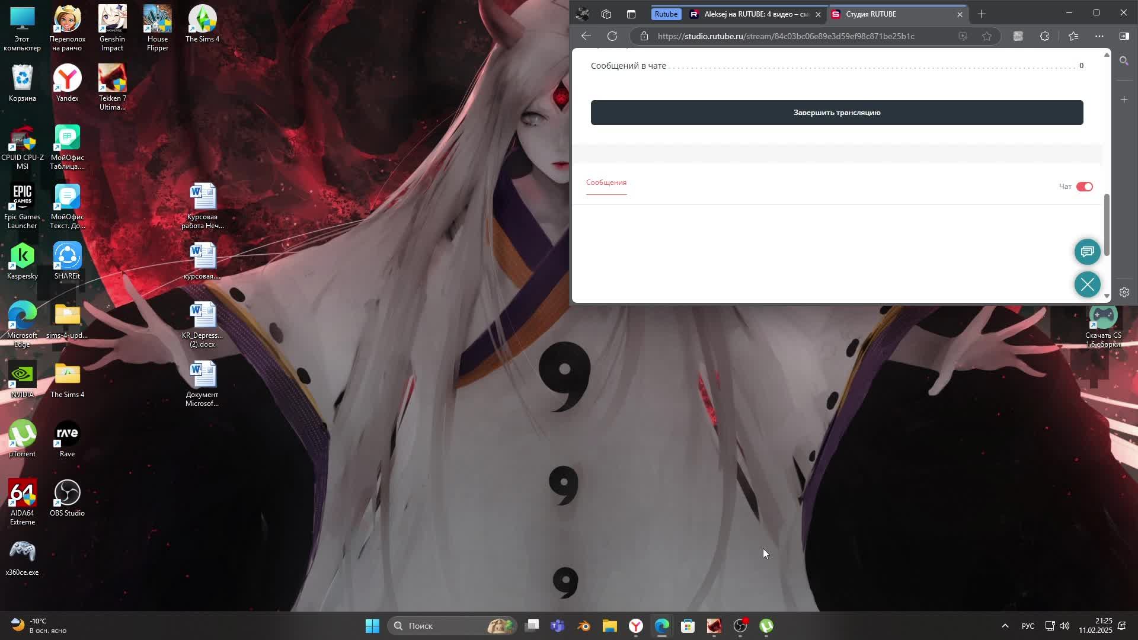Open Edge settings and more menu

pyautogui.click(x=1099, y=36)
